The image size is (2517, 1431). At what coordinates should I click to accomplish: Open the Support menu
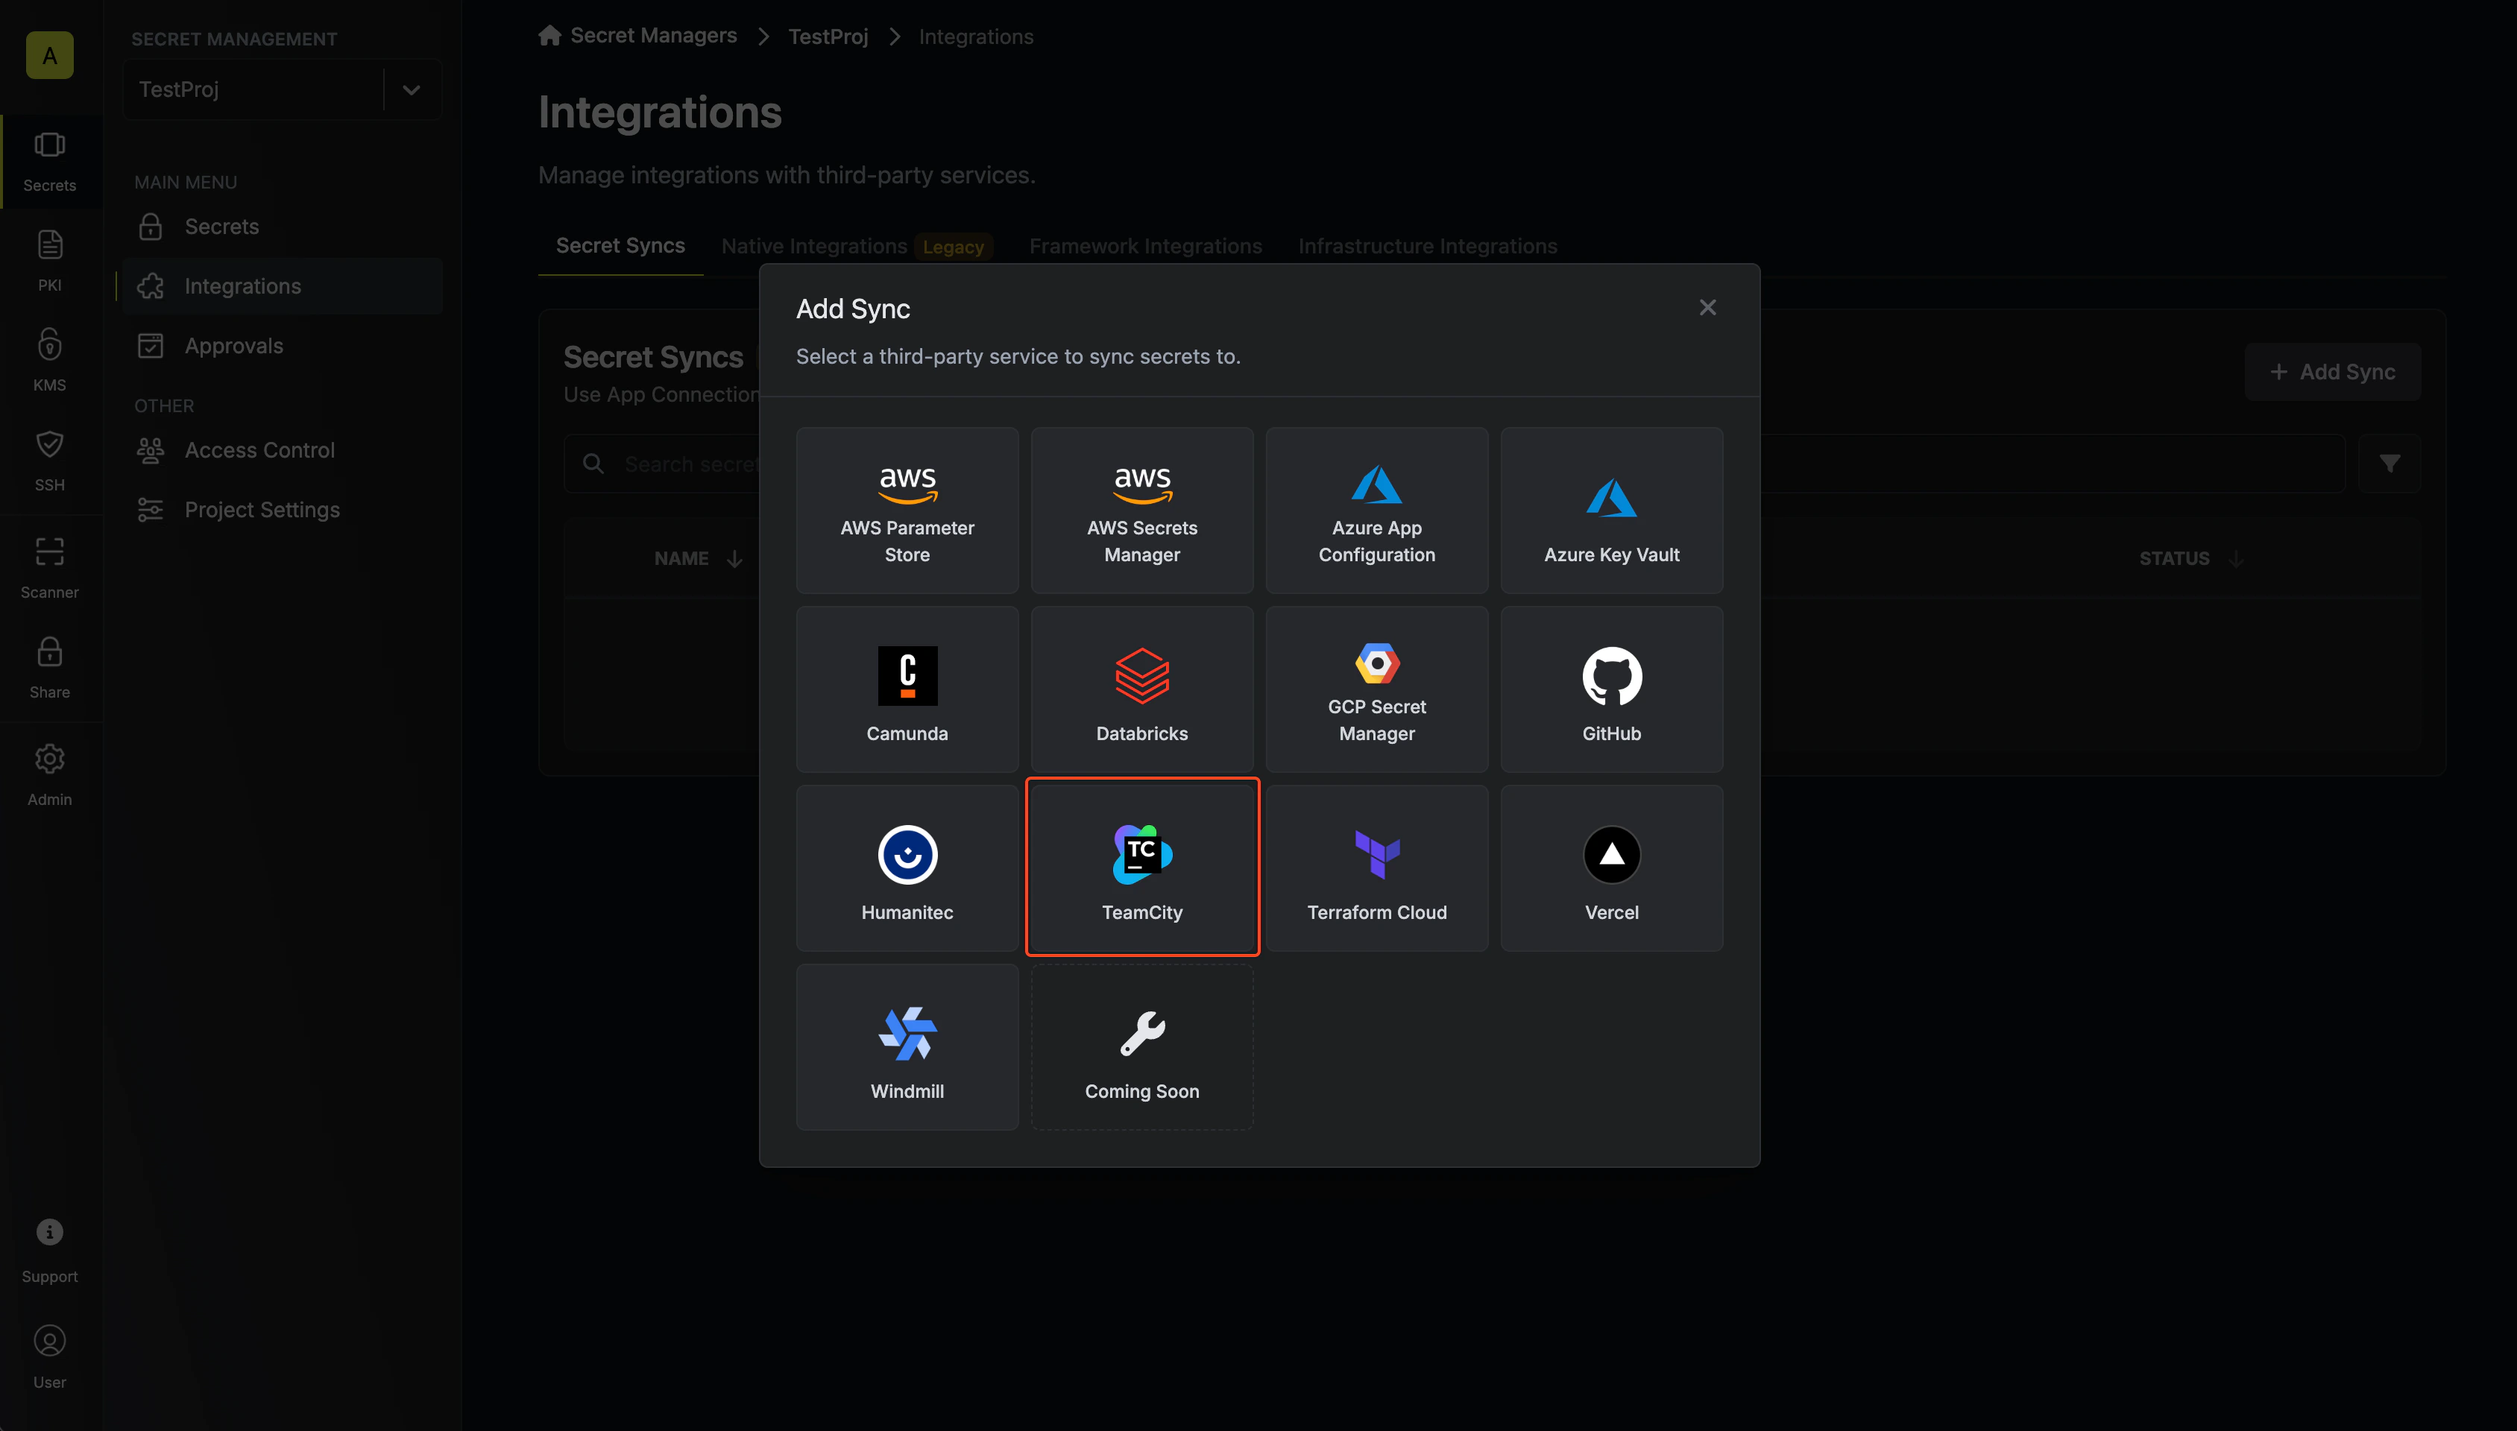50,1250
